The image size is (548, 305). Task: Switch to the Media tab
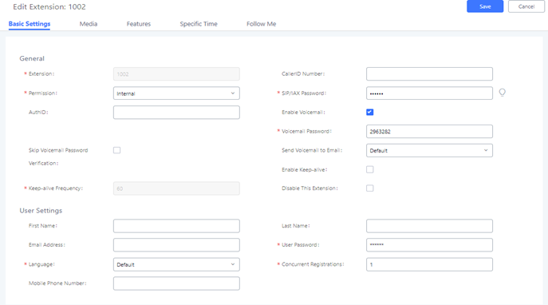pyautogui.click(x=89, y=24)
